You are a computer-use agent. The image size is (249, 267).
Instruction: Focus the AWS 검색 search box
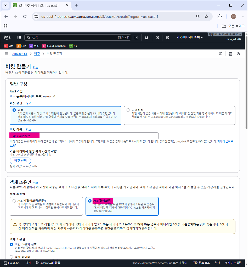click(78, 37)
